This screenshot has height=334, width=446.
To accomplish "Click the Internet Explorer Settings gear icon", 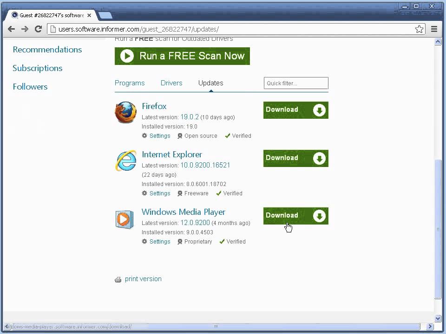I will (144, 193).
